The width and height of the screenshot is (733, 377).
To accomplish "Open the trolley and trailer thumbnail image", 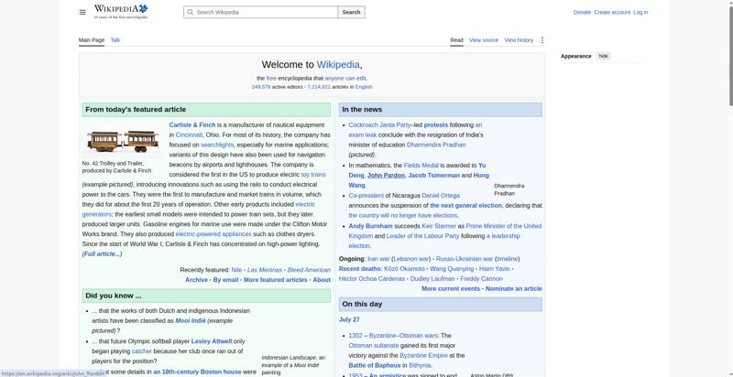I will tap(122, 140).
